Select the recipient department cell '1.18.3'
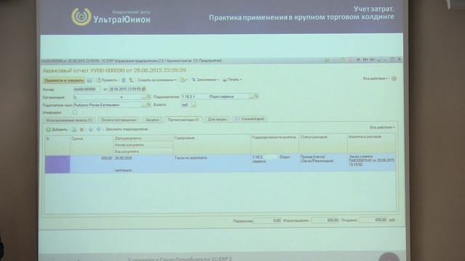Image resolution: width=465 pixels, height=261 pixels. point(275,163)
